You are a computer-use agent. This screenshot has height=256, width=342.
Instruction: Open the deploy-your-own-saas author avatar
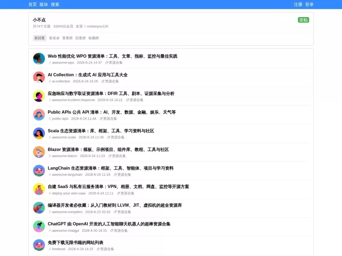tap(39, 189)
